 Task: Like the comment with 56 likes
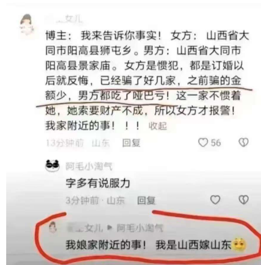pyautogui.click(x=203, y=142)
